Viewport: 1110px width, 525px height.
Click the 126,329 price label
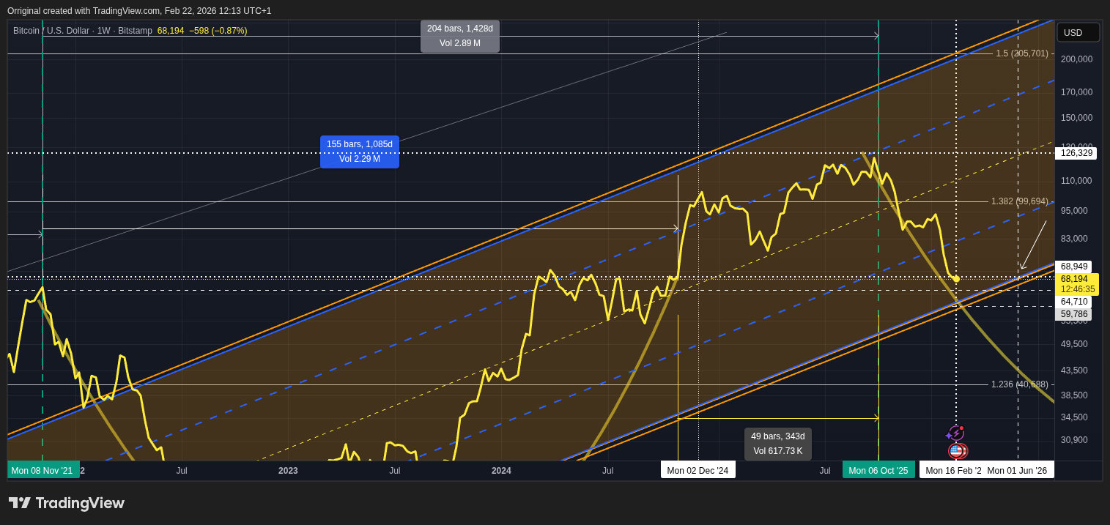pyautogui.click(x=1076, y=153)
